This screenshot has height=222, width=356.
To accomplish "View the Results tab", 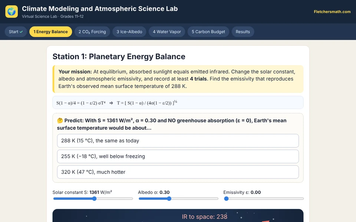I will pos(243,32).
